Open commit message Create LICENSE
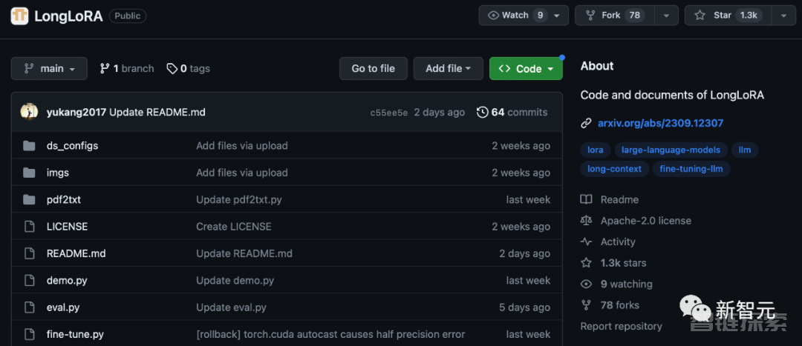 234,227
